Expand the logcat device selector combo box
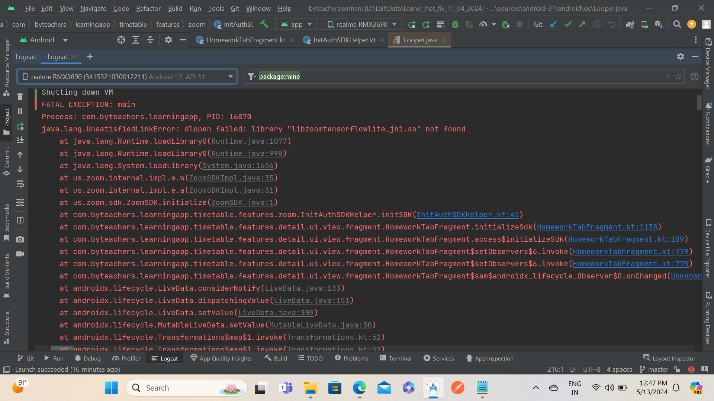Image resolution: width=714 pixels, height=401 pixels. tap(127, 76)
